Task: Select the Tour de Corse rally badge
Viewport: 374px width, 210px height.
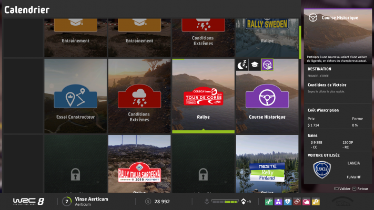Action: coord(203,96)
